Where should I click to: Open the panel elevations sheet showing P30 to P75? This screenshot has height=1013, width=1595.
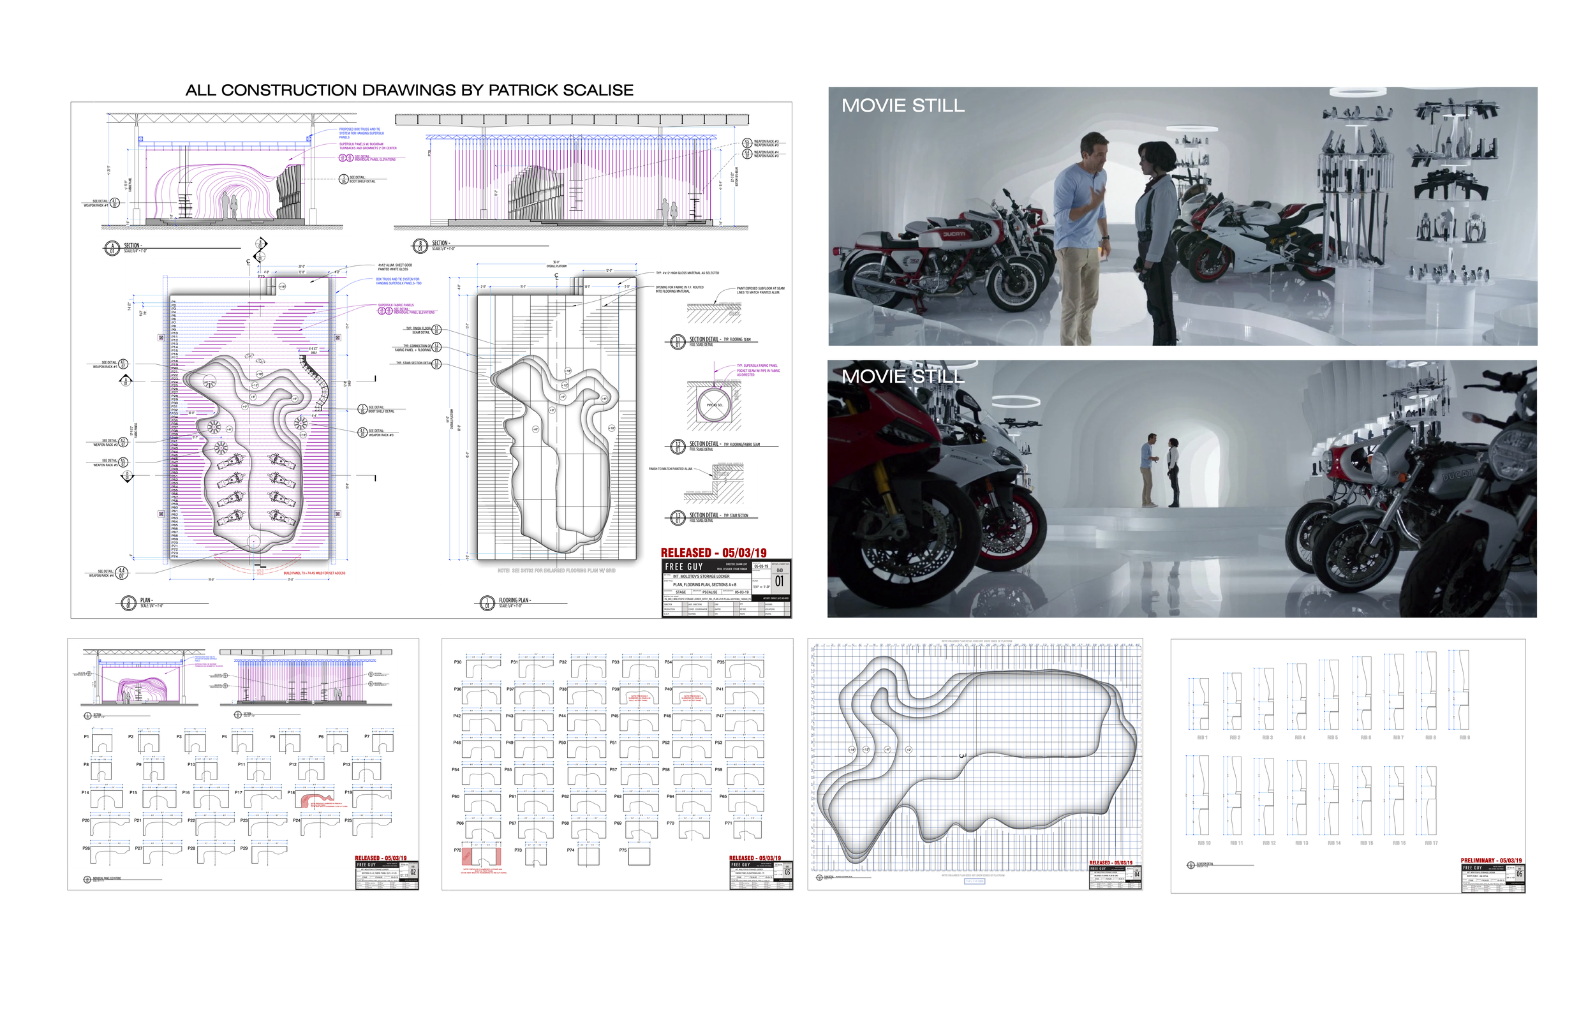click(x=618, y=764)
